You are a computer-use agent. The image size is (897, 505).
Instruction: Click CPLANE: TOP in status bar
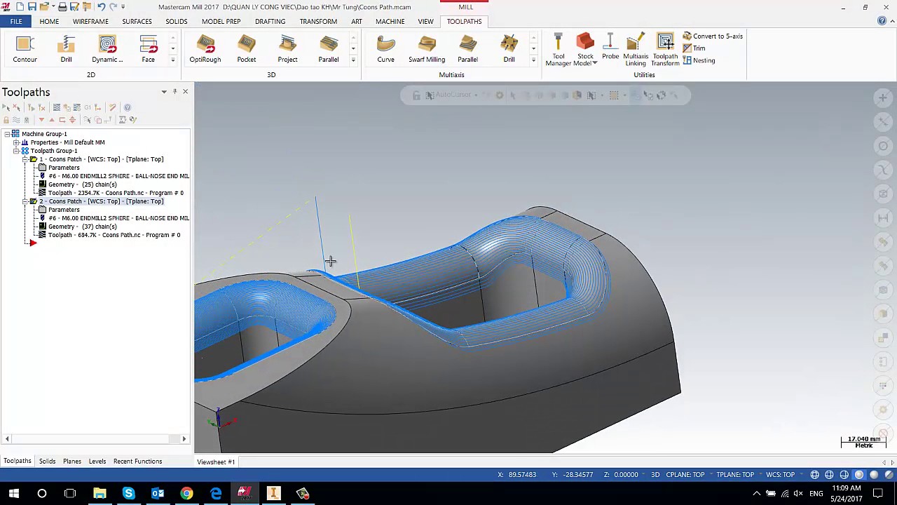pos(685,475)
